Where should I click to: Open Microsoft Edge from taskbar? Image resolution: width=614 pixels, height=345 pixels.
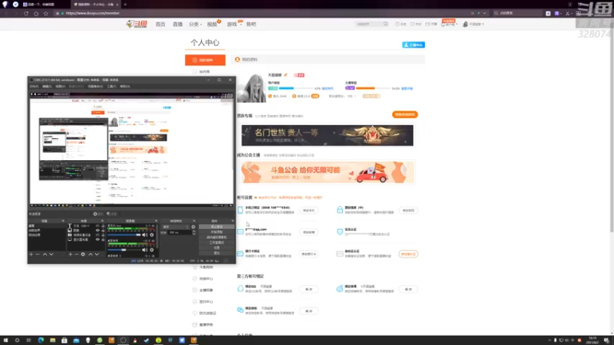[x=41, y=340]
